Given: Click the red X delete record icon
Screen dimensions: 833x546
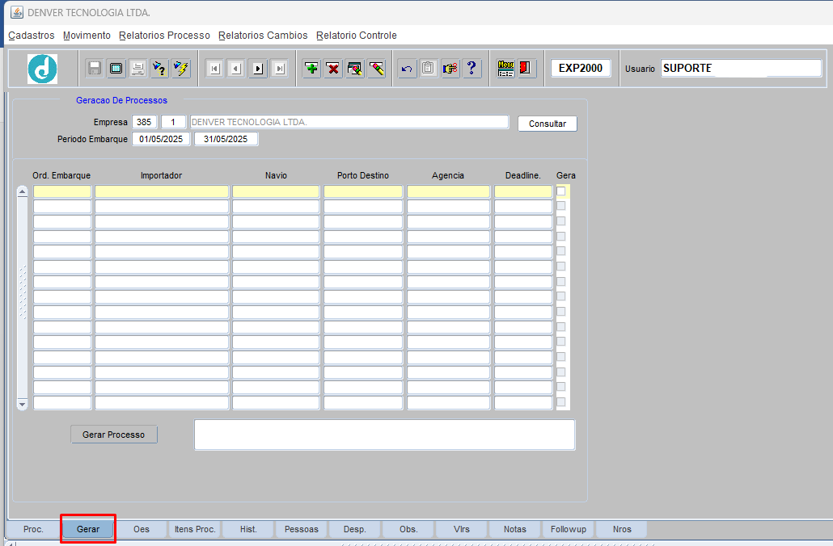Looking at the screenshot, I should (333, 69).
